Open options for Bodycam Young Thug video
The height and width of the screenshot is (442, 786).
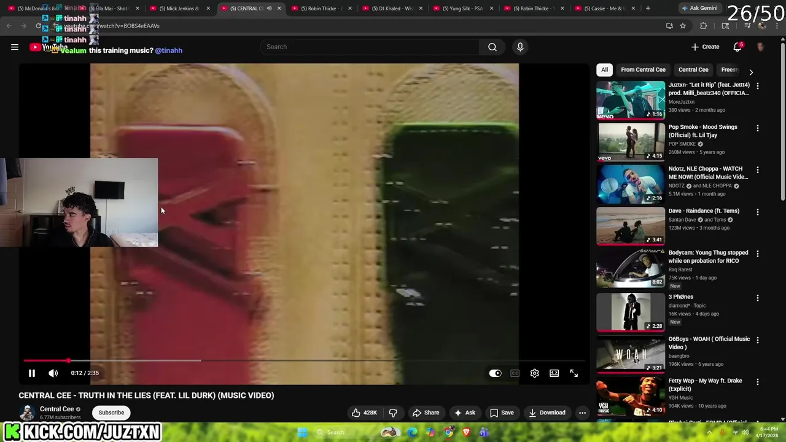(757, 254)
